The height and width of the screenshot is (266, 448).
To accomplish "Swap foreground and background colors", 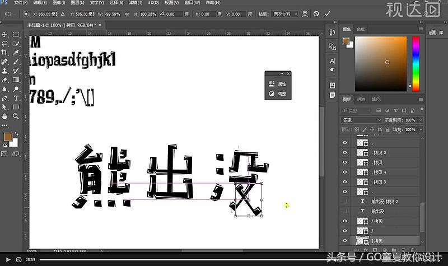I will (x=16, y=133).
